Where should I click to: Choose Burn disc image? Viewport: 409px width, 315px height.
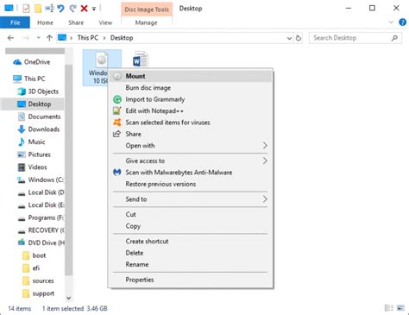190,88
